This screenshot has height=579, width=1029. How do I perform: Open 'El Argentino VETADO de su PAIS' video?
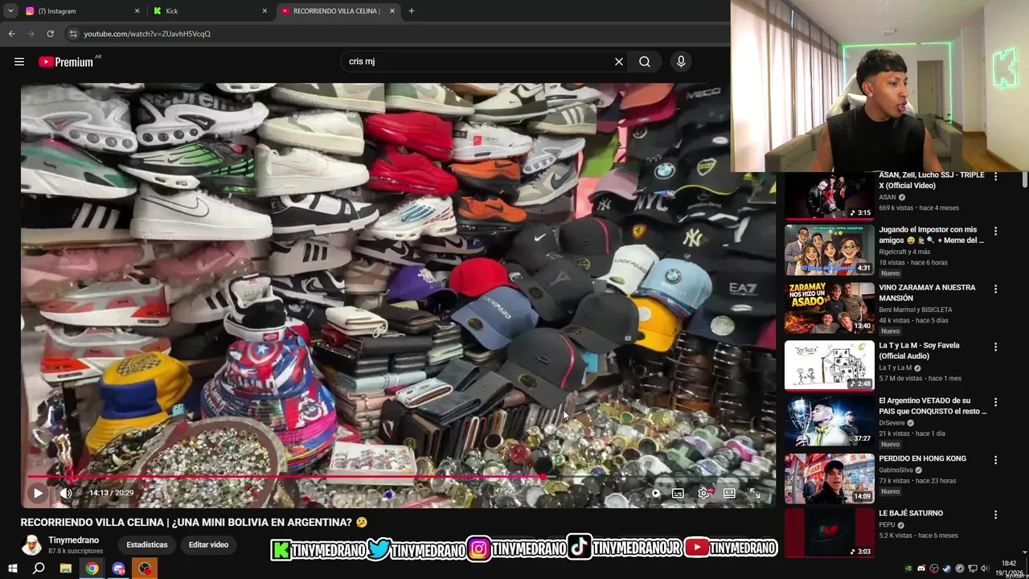click(x=933, y=406)
